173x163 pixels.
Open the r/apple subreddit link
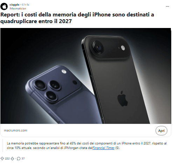coord(14,5)
